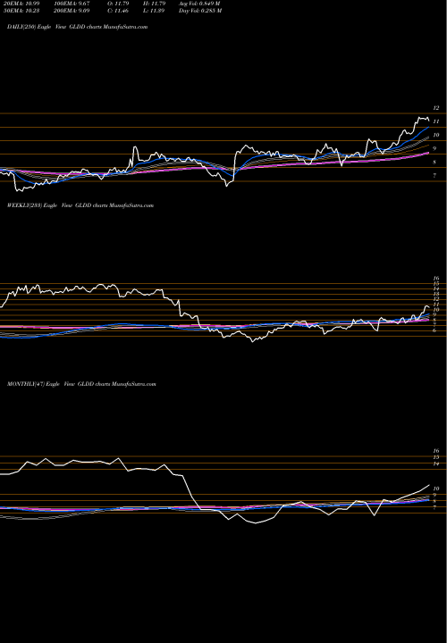Click the 50EMA: 10.28 value
The height and width of the screenshot is (643, 447).
click(x=21, y=11)
